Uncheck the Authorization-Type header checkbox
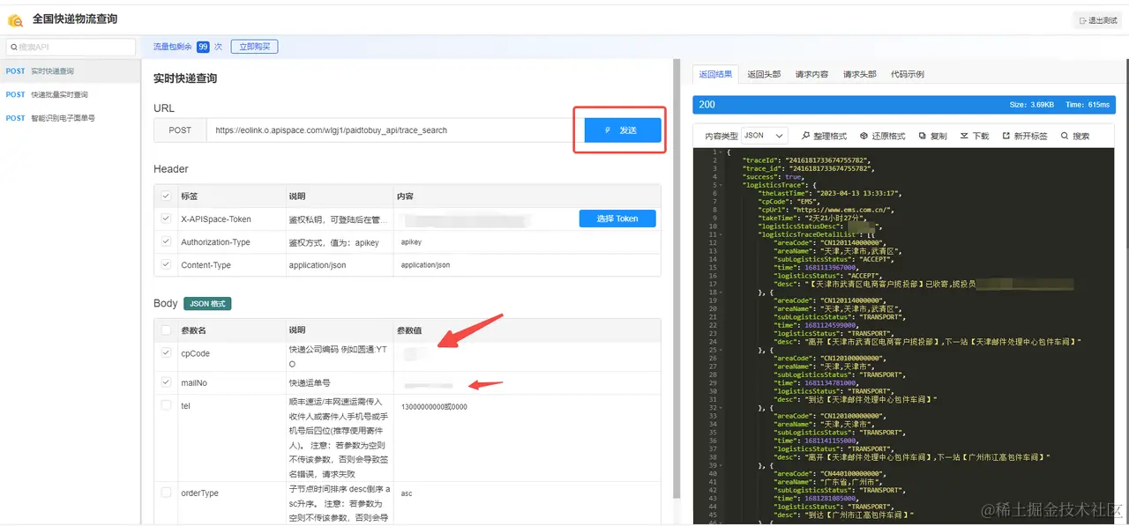 (167, 241)
